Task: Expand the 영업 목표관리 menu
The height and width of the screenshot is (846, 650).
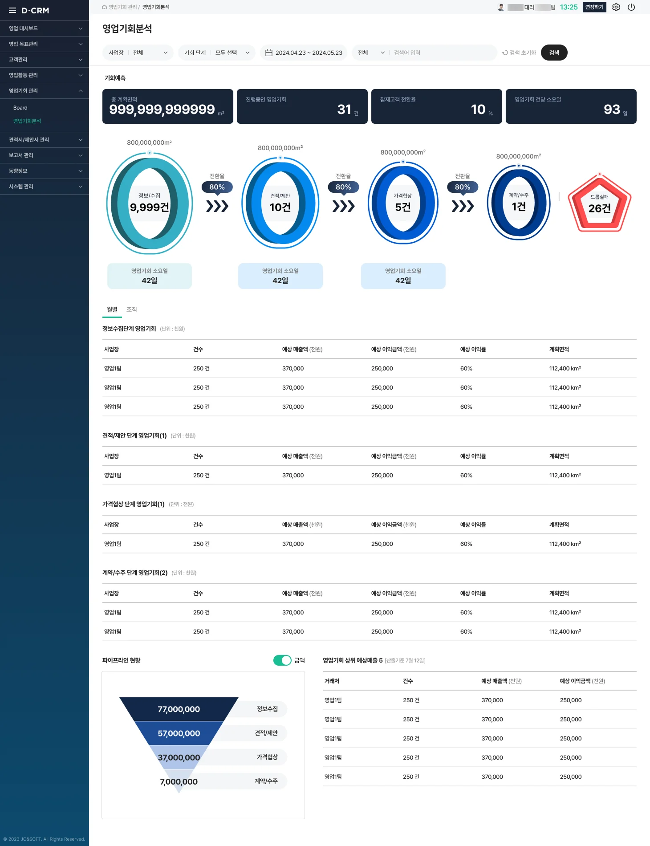Action: tap(45, 44)
